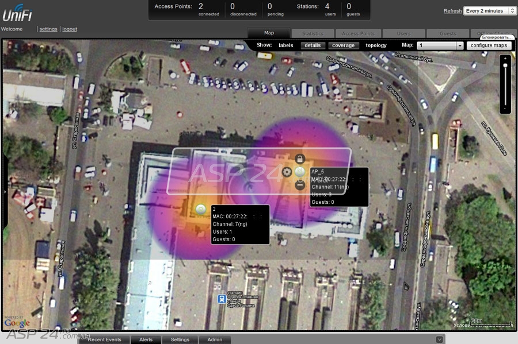The width and height of the screenshot is (518, 344).
Task: Click the map zoom slider handle
Action: tap(505, 65)
